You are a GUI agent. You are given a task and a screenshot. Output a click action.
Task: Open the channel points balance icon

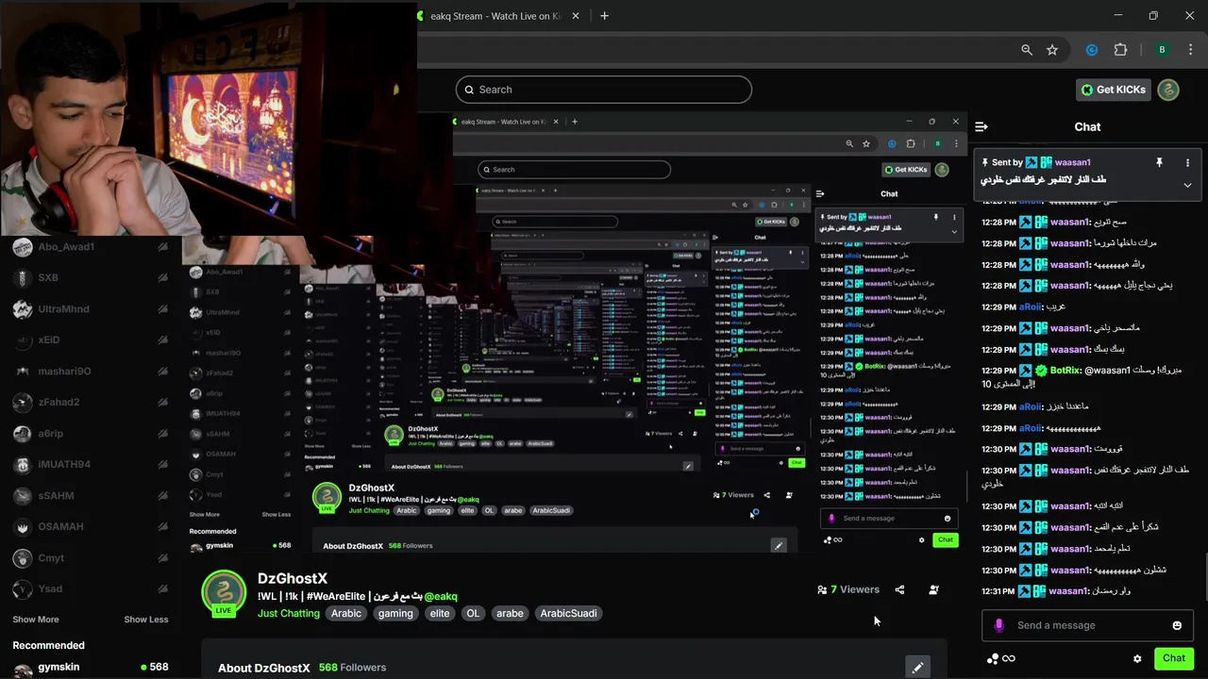[1000, 658]
